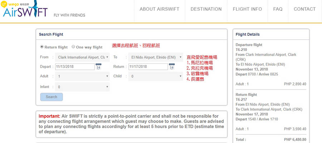Image resolution: width=322 pixels, height=143 pixels.
Task: Go to the Destination menu item
Action: tap(206, 9)
